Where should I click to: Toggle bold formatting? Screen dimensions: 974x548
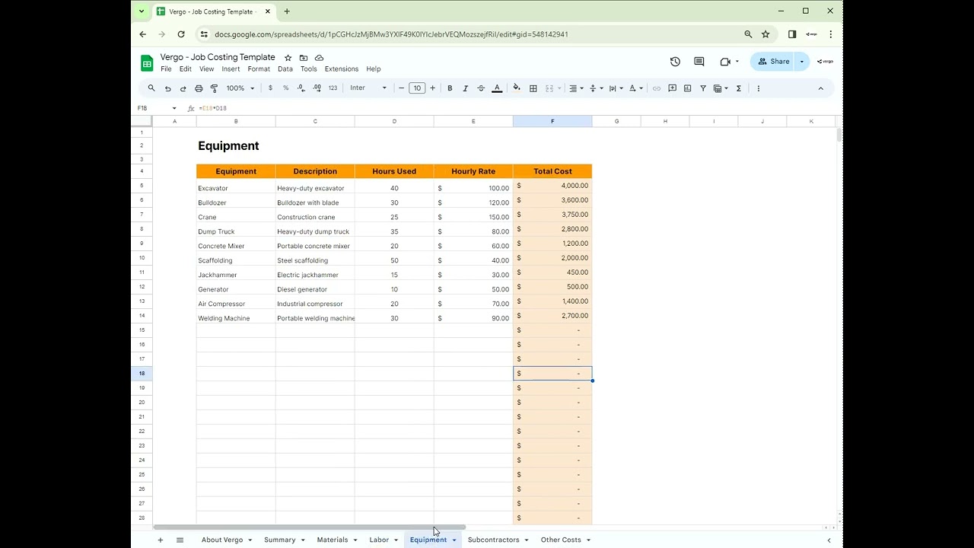450,88
